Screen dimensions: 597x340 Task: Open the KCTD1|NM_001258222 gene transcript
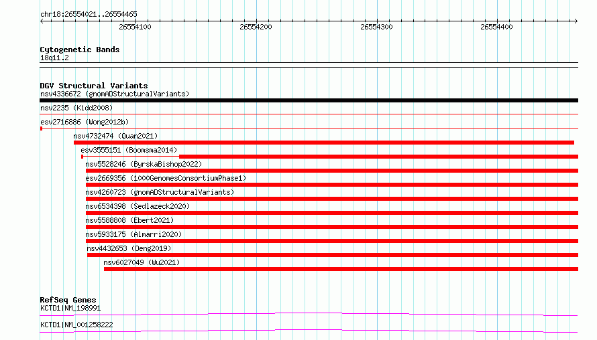click(76, 325)
